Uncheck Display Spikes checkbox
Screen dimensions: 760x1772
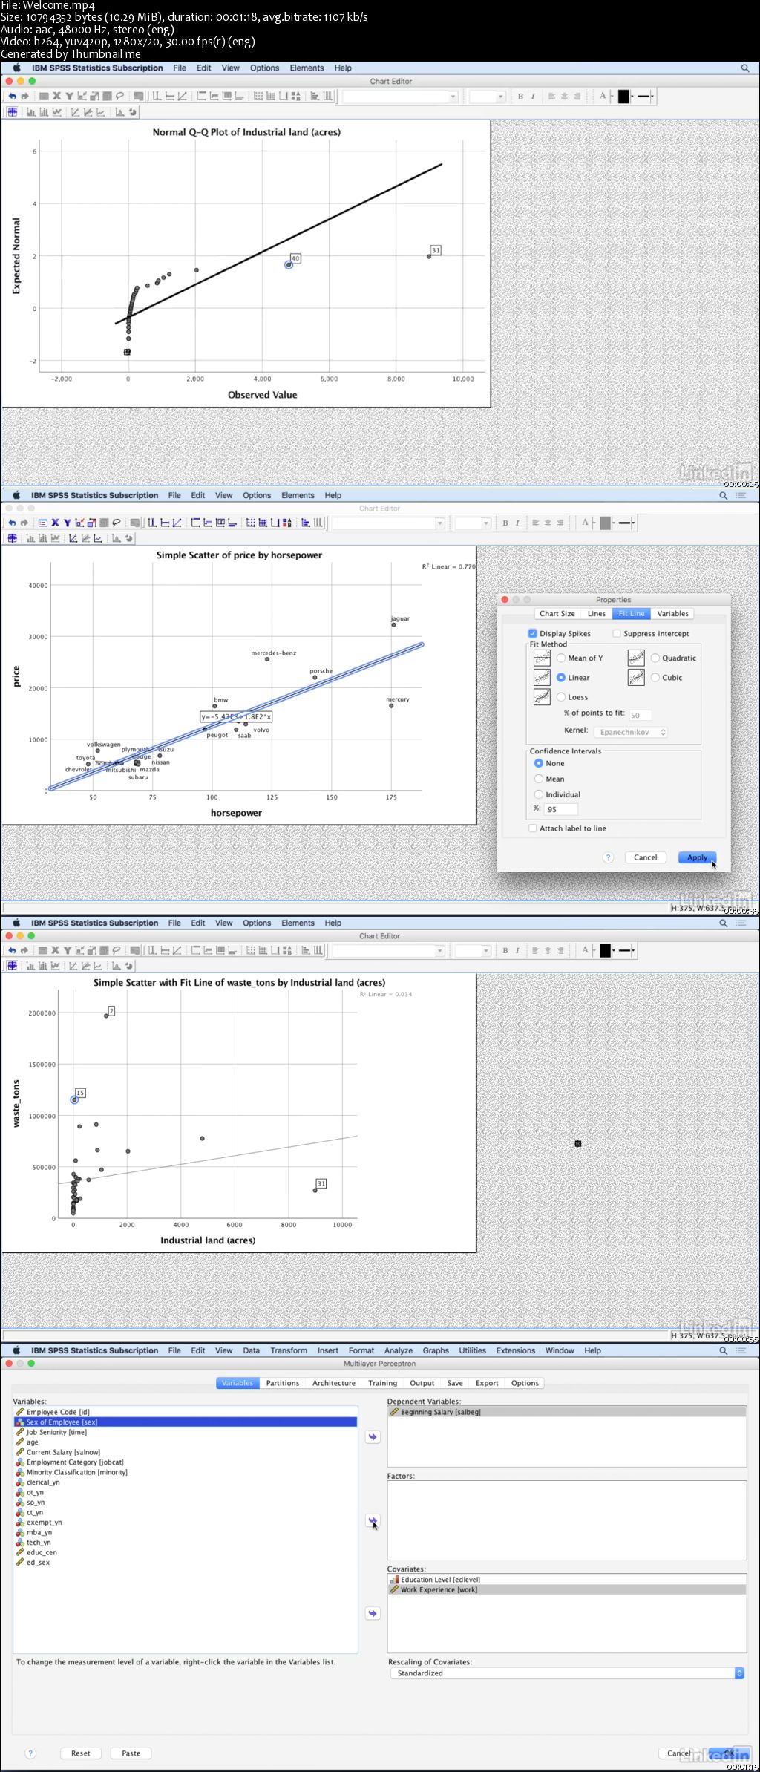(532, 633)
